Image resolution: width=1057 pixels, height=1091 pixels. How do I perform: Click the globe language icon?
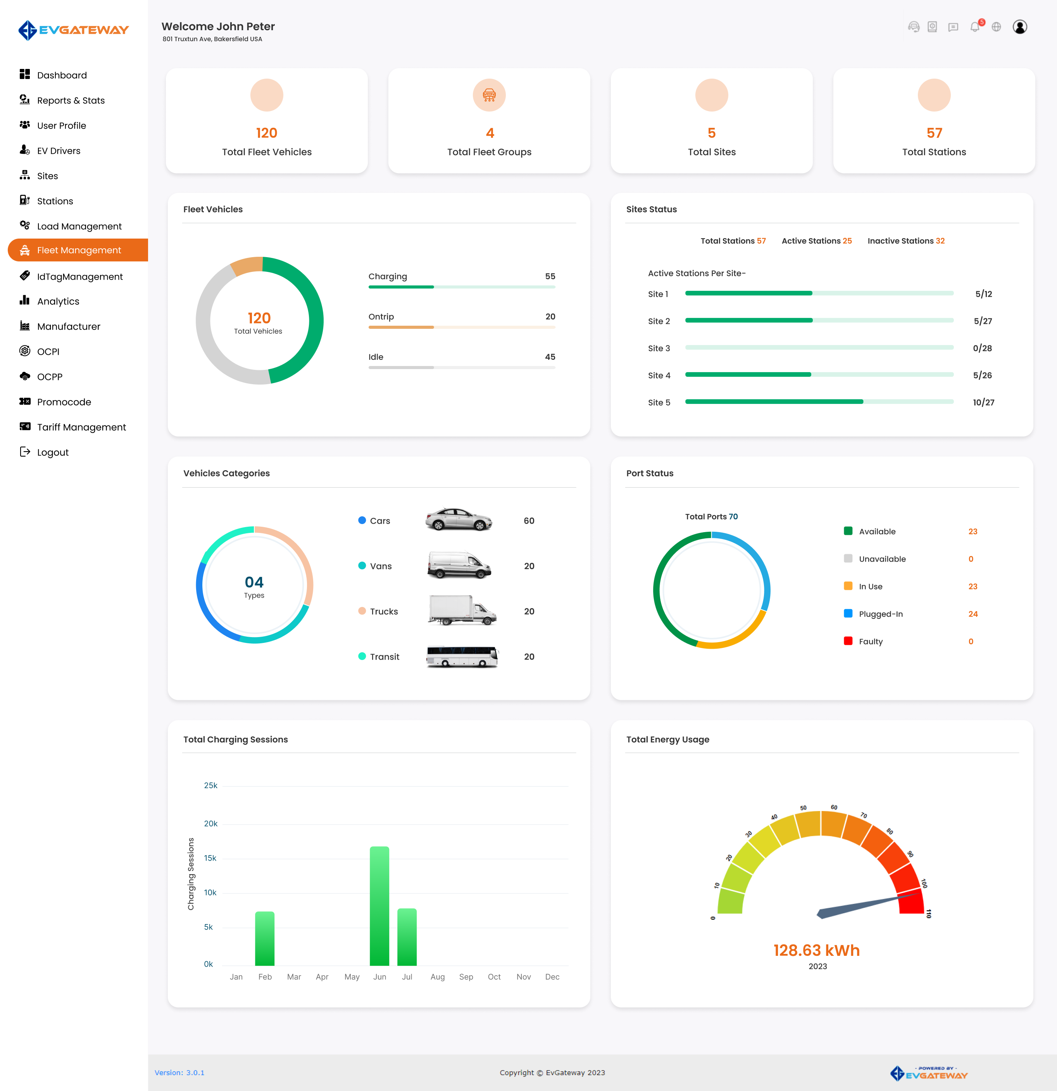click(x=996, y=27)
